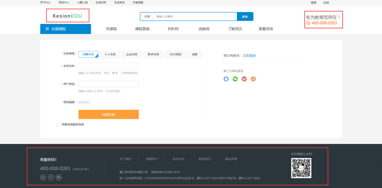
Task: Go to 选教师 in the navigation
Action: [x=204, y=29]
